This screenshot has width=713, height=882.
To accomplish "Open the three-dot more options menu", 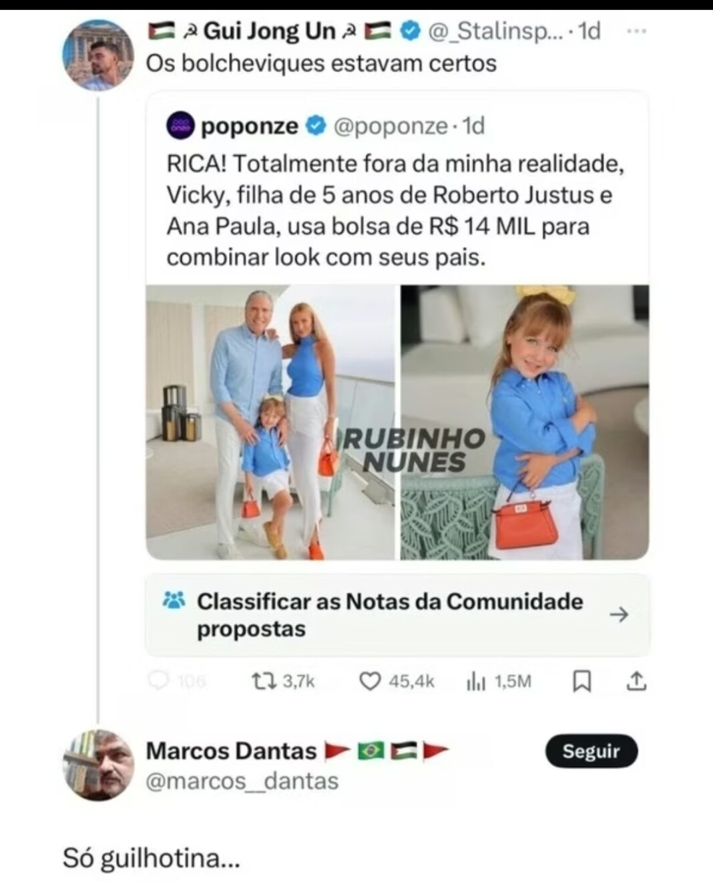I will [x=638, y=31].
